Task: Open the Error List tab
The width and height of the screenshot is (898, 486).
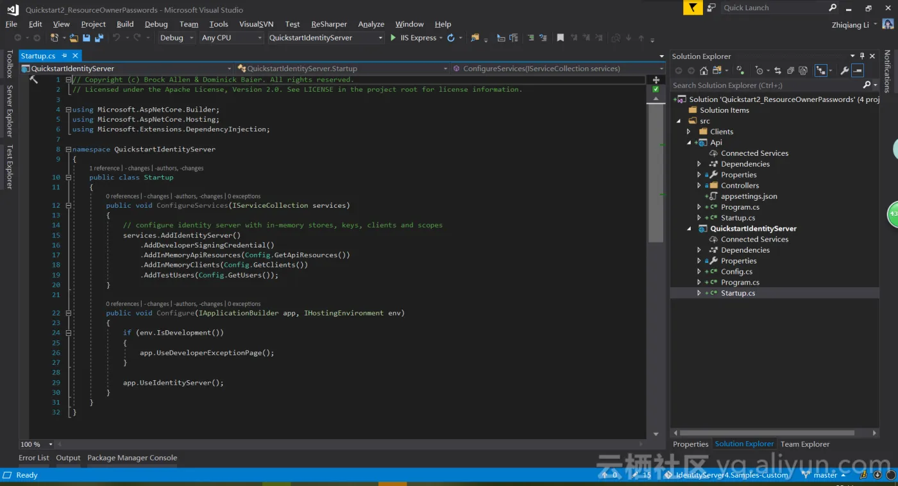Action: pos(34,458)
